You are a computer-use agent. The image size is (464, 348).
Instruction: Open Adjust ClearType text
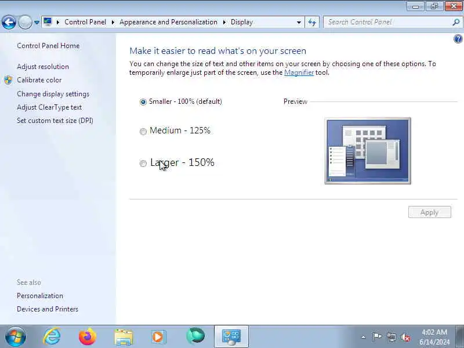click(49, 107)
